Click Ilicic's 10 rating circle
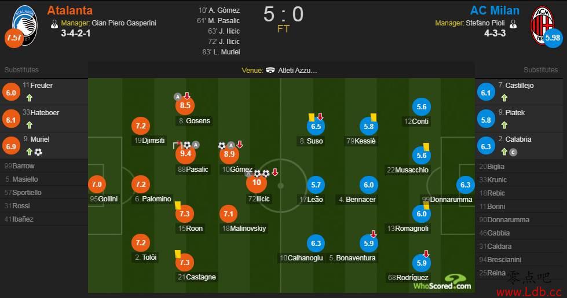 tap(257, 182)
